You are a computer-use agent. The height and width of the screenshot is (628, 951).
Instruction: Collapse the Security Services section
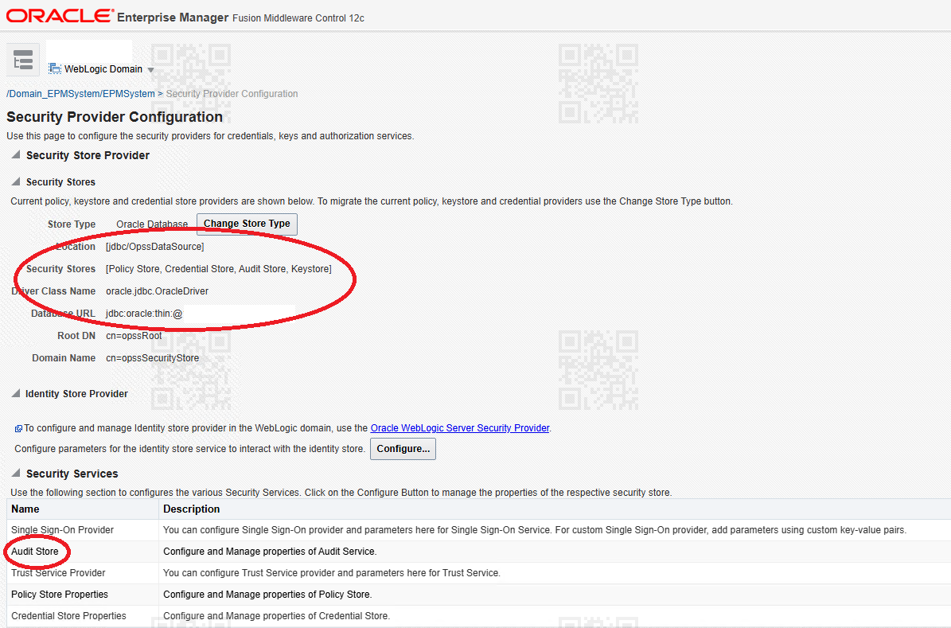click(x=16, y=474)
